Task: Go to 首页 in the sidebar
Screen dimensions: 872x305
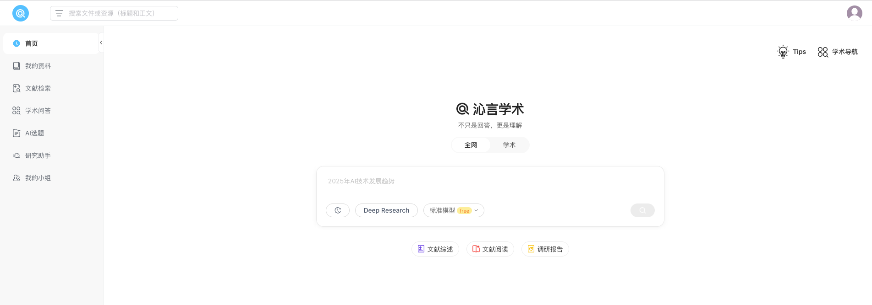Action: click(x=51, y=43)
